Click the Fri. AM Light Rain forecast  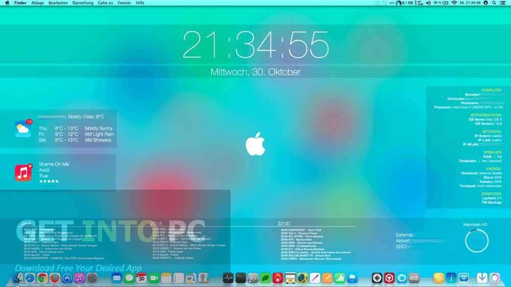pyautogui.click(x=76, y=134)
